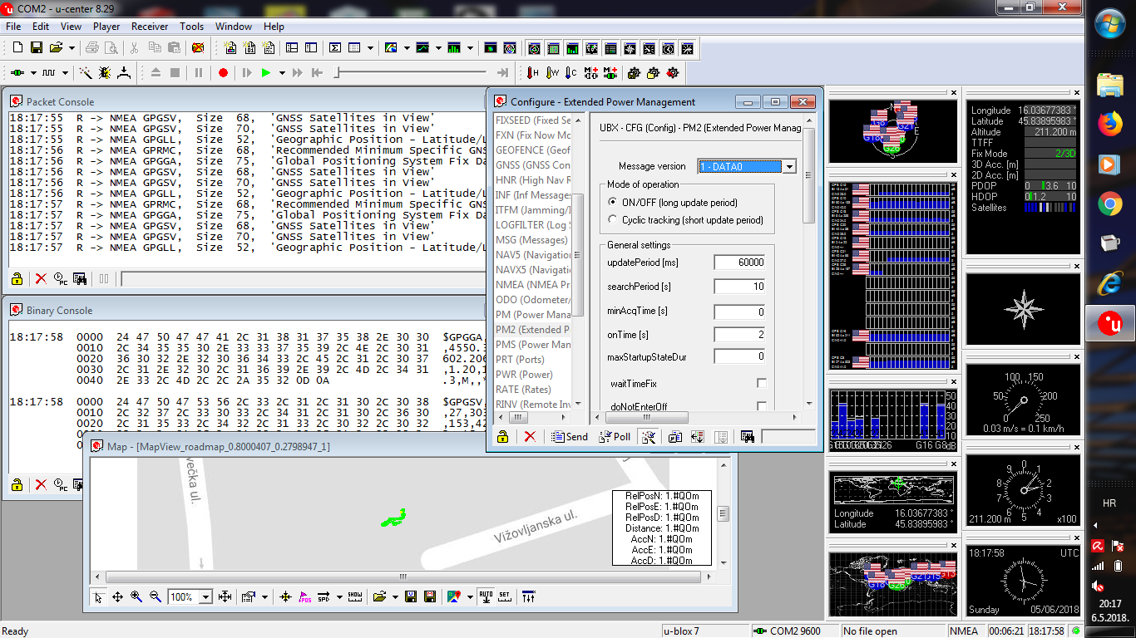Click the AUTO download icon on Map toolbar
1136x638 pixels.
486,596
